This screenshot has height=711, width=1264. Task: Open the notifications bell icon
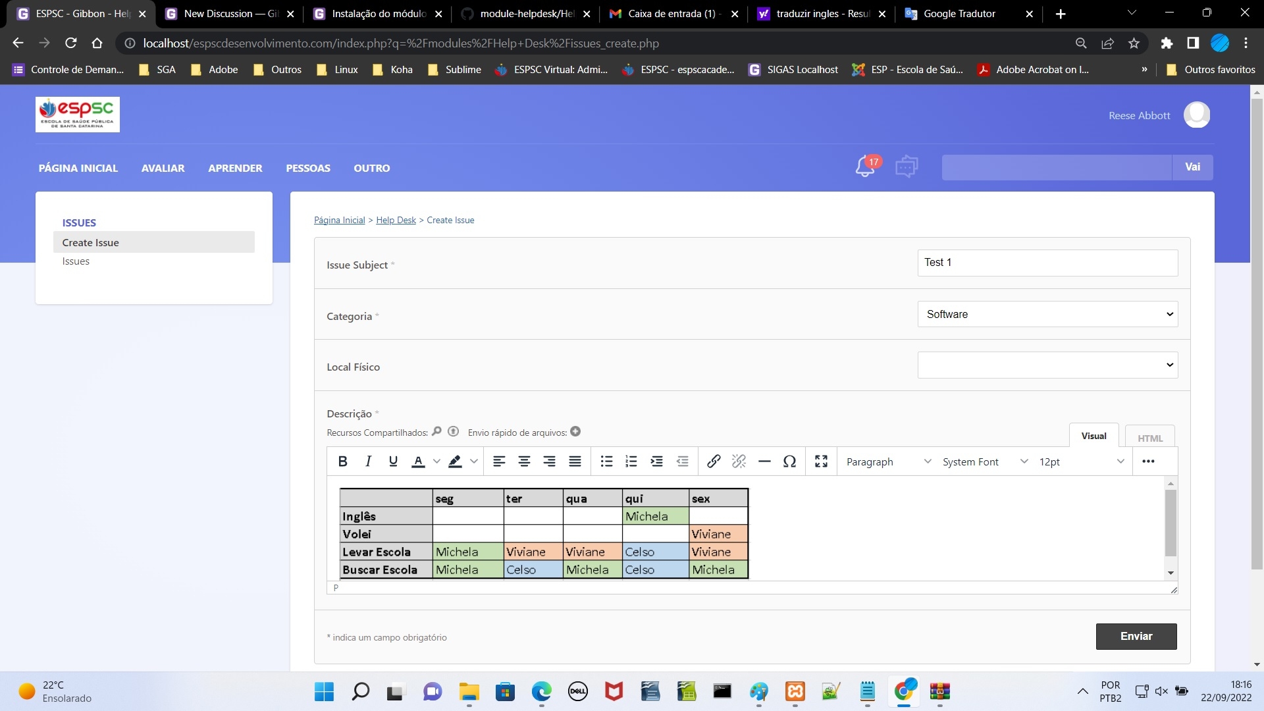(x=865, y=167)
